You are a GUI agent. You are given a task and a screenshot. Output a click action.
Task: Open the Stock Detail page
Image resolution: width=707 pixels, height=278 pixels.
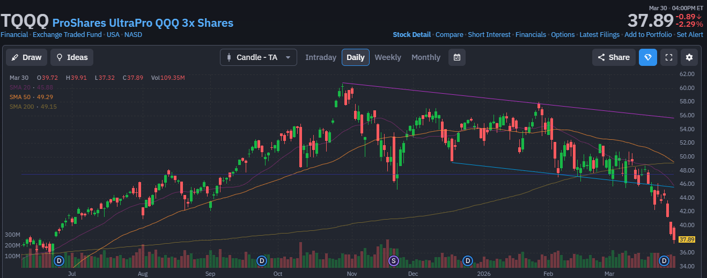(412, 35)
